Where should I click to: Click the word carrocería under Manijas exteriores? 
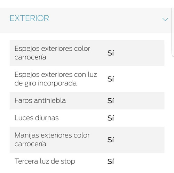[x=30, y=144]
